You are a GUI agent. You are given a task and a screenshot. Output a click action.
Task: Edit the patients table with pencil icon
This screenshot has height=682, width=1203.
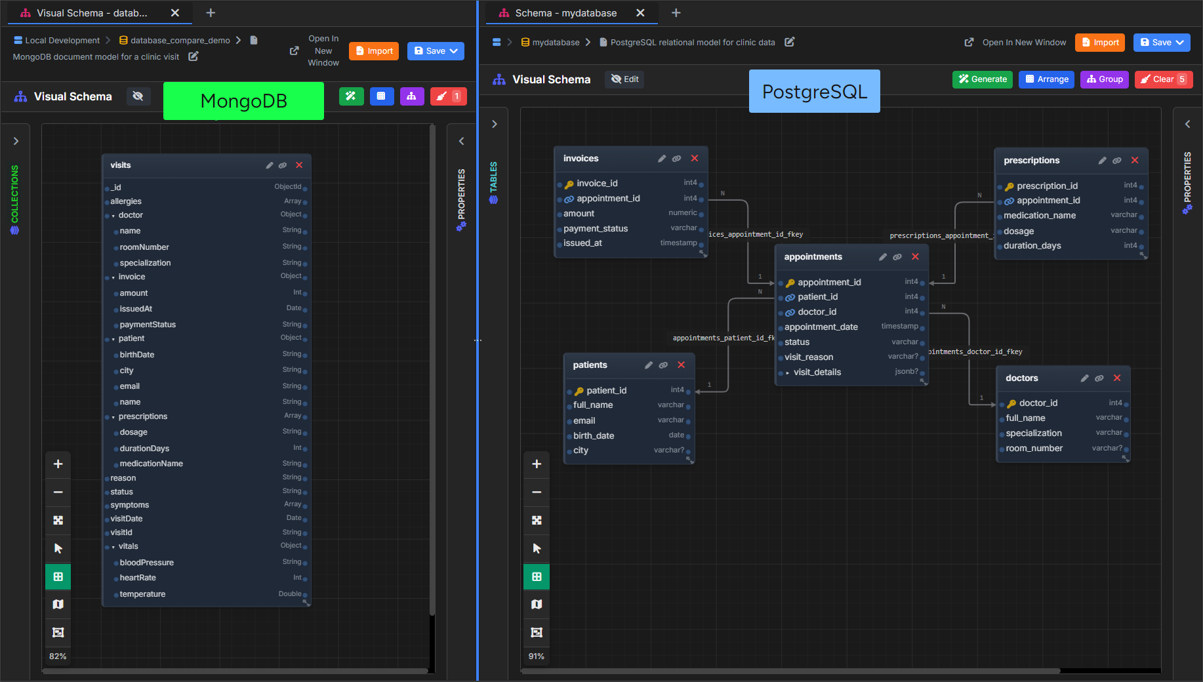[x=649, y=365]
